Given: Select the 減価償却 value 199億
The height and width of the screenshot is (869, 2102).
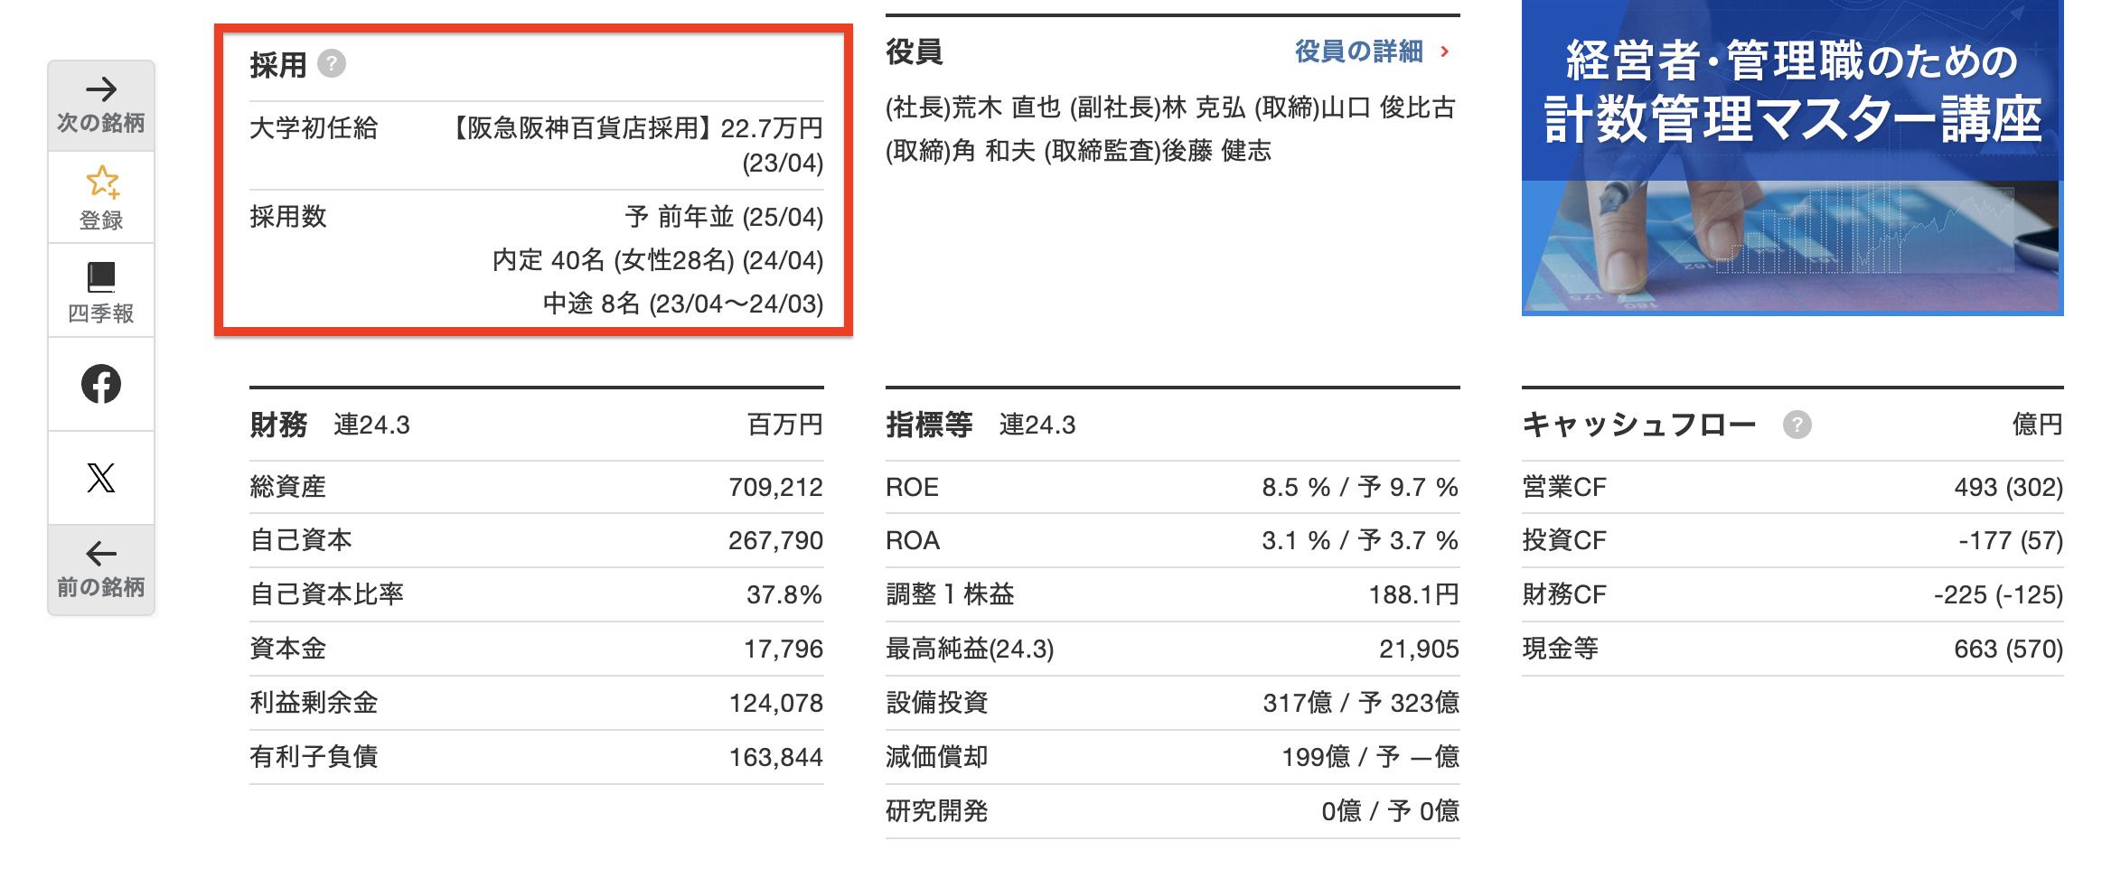Looking at the screenshot, I should tap(1316, 757).
